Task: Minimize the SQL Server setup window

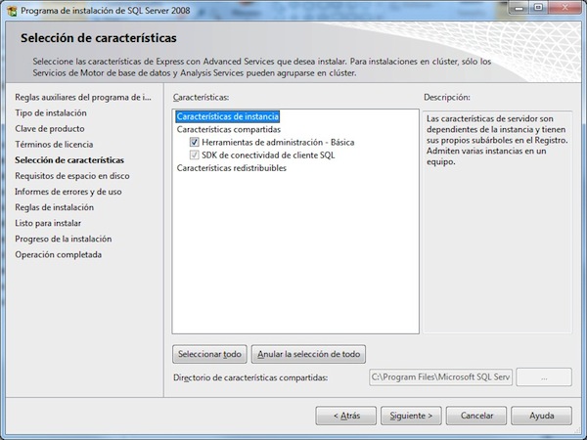Action: point(519,8)
